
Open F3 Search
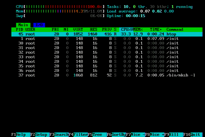click(59, 134)
